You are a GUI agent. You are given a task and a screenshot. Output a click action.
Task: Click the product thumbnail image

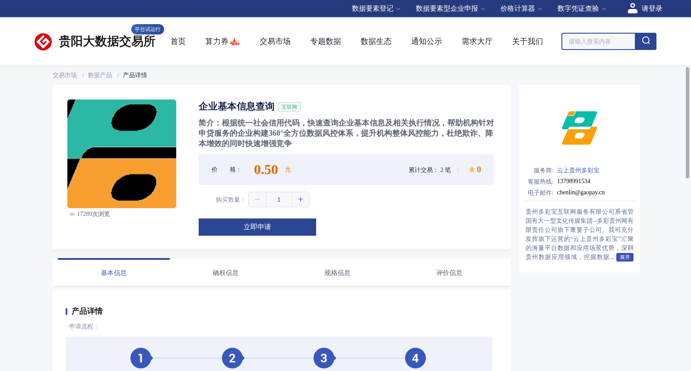(122, 154)
